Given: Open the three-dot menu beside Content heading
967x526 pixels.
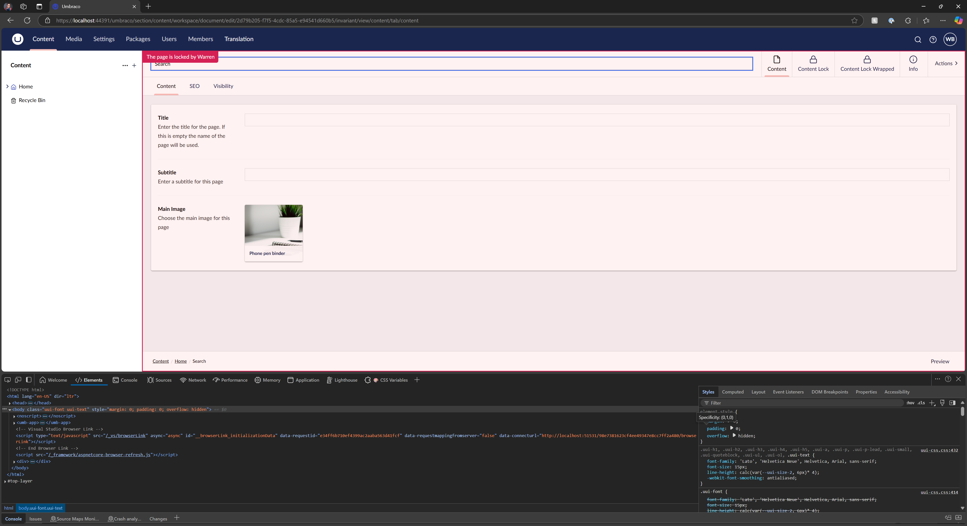Looking at the screenshot, I should tap(125, 65).
